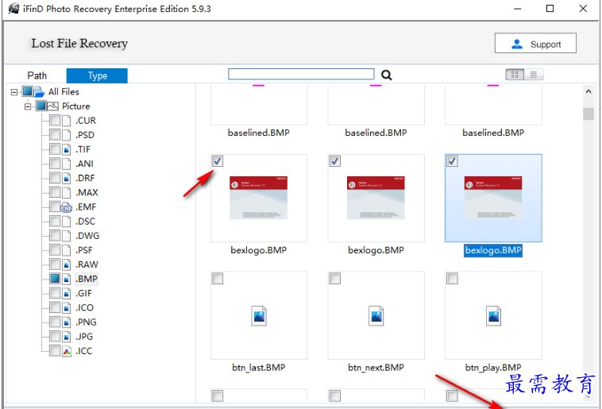Click the .MAX blank file icon

(67, 192)
